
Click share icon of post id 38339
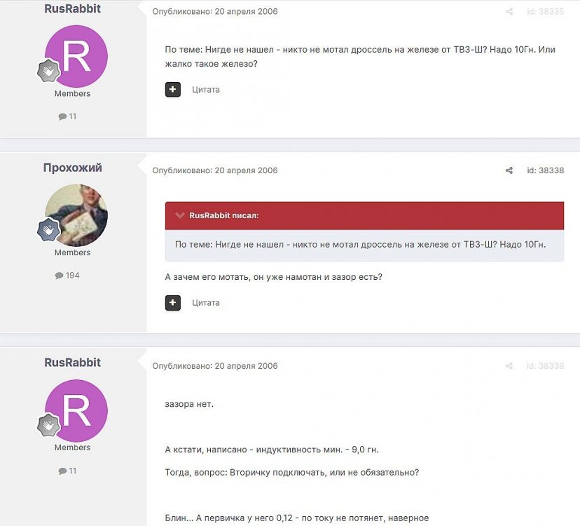coord(509,366)
